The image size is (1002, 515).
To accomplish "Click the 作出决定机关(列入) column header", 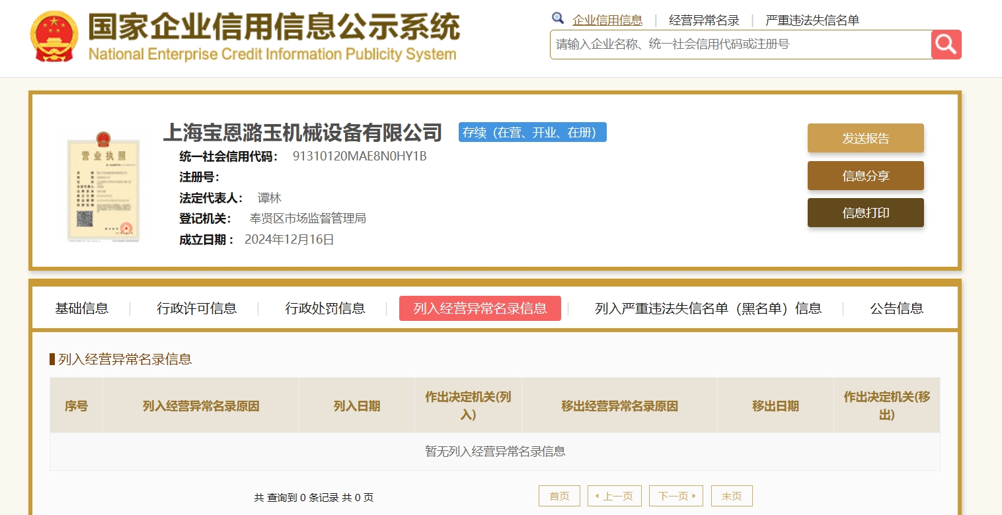I will pyautogui.click(x=468, y=406).
